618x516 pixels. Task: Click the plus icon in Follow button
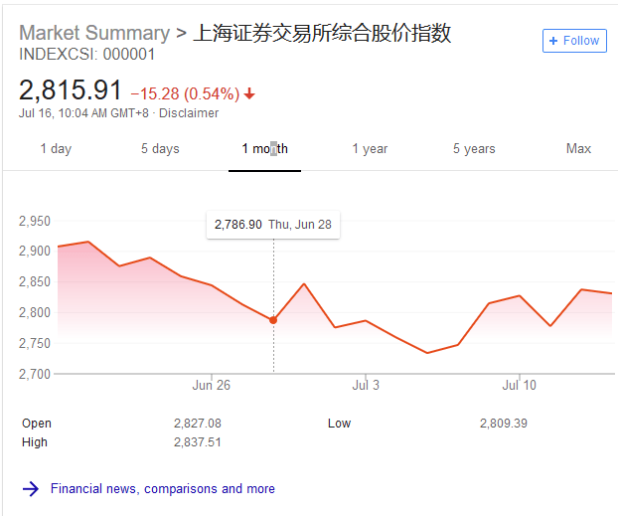point(553,41)
